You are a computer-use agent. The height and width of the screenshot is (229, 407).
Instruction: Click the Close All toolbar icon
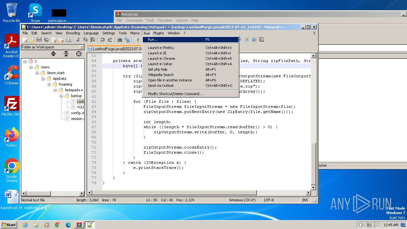61,40
